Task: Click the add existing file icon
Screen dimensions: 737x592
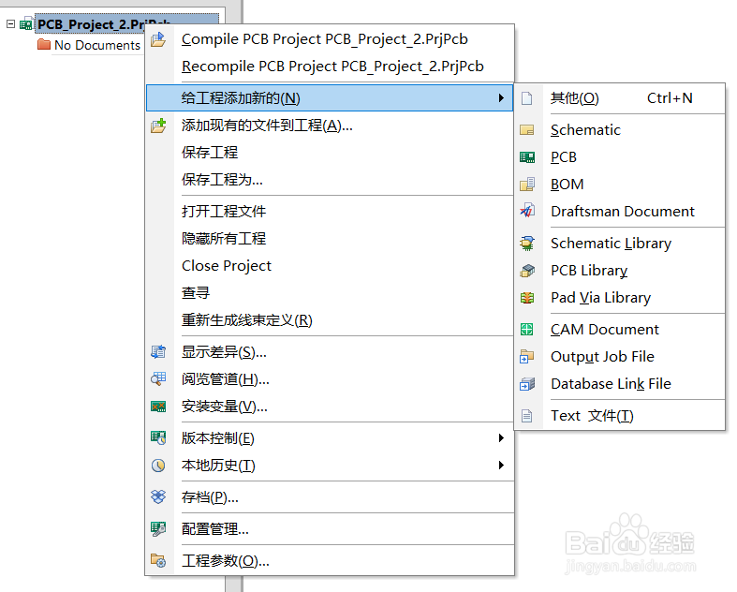Action: (x=158, y=126)
